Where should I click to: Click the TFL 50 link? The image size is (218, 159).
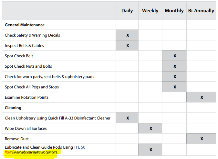click(x=79, y=147)
